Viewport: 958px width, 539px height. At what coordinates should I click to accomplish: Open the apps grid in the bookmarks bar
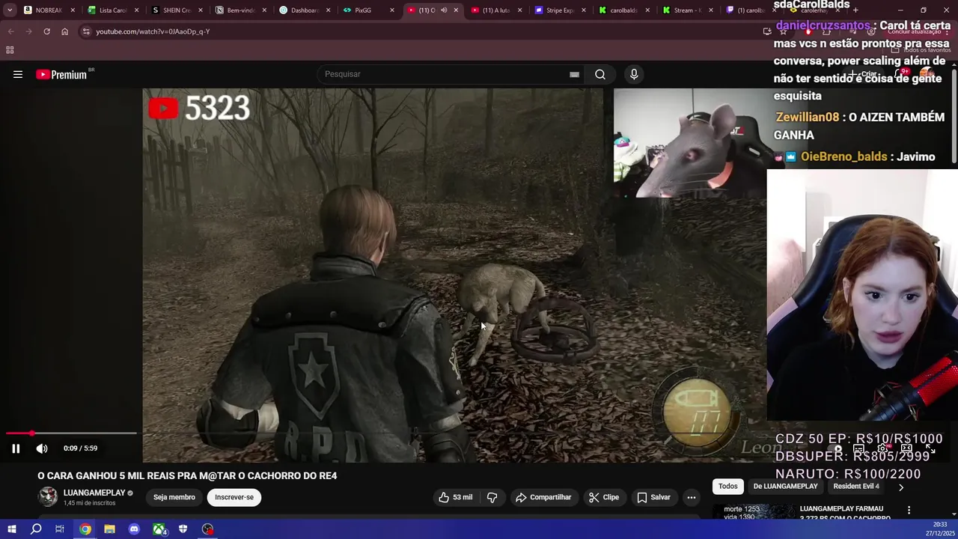[10, 50]
